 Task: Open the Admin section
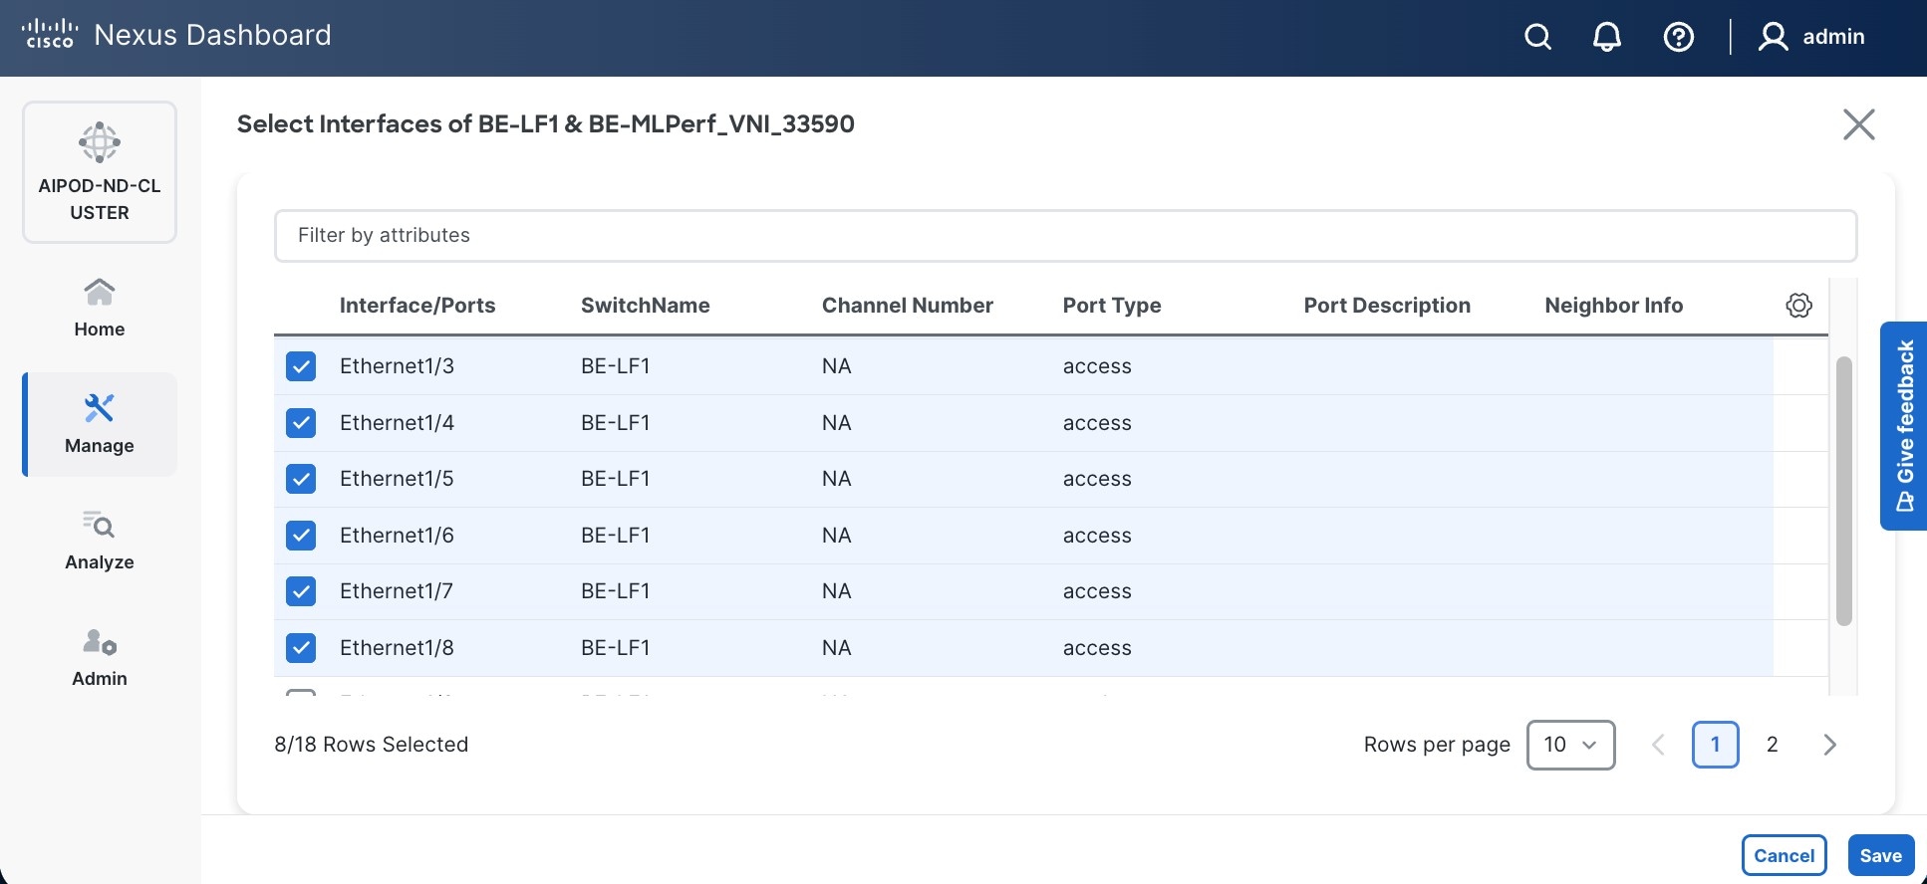(x=100, y=657)
